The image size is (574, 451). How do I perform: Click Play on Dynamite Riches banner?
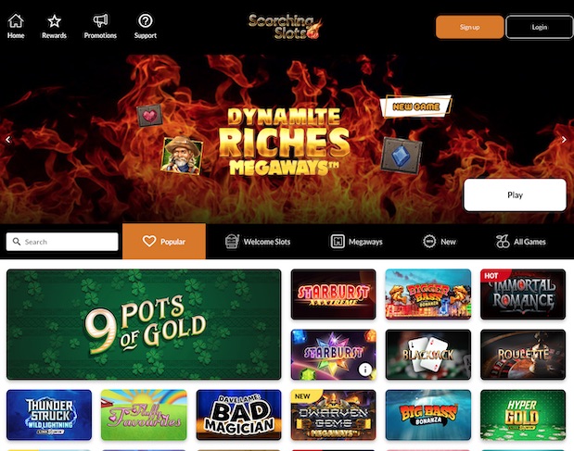(515, 194)
